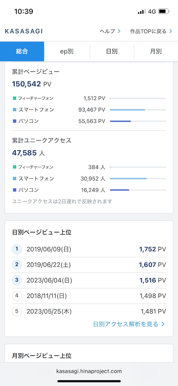
Task: Click the 日別ページビュー上位 heading
Action: (42, 232)
